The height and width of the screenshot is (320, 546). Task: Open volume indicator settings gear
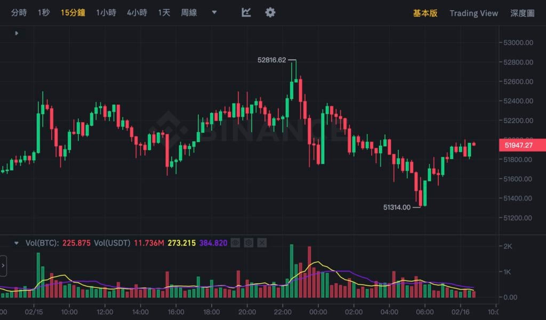(248, 243)
